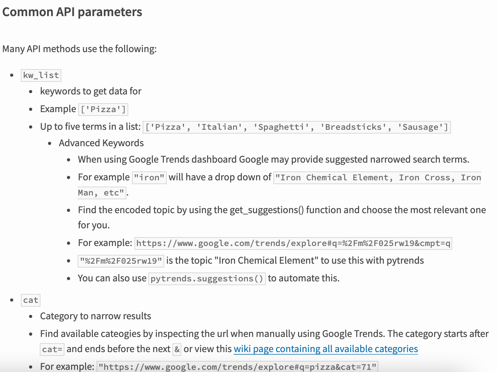Click the "keywords to get data for" text
Screen dimensions: 497x372
point(91,91)
